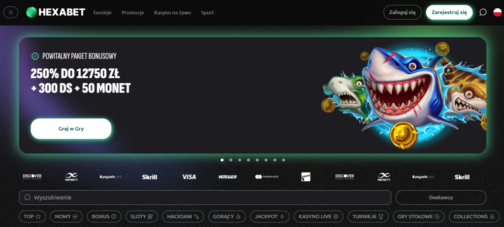Click the Neteller payment logo

(227, 177)
